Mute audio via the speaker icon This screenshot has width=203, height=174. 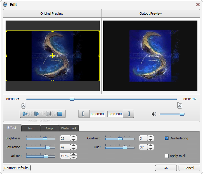click(154, 114)
